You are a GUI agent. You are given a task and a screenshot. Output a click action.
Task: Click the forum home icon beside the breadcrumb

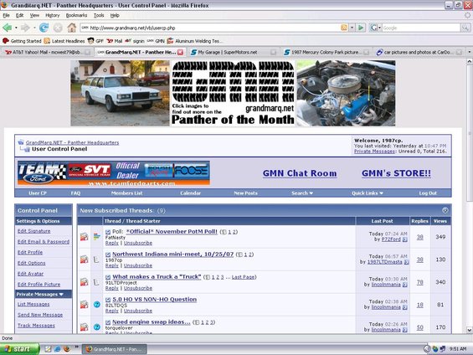pos(21,142)
